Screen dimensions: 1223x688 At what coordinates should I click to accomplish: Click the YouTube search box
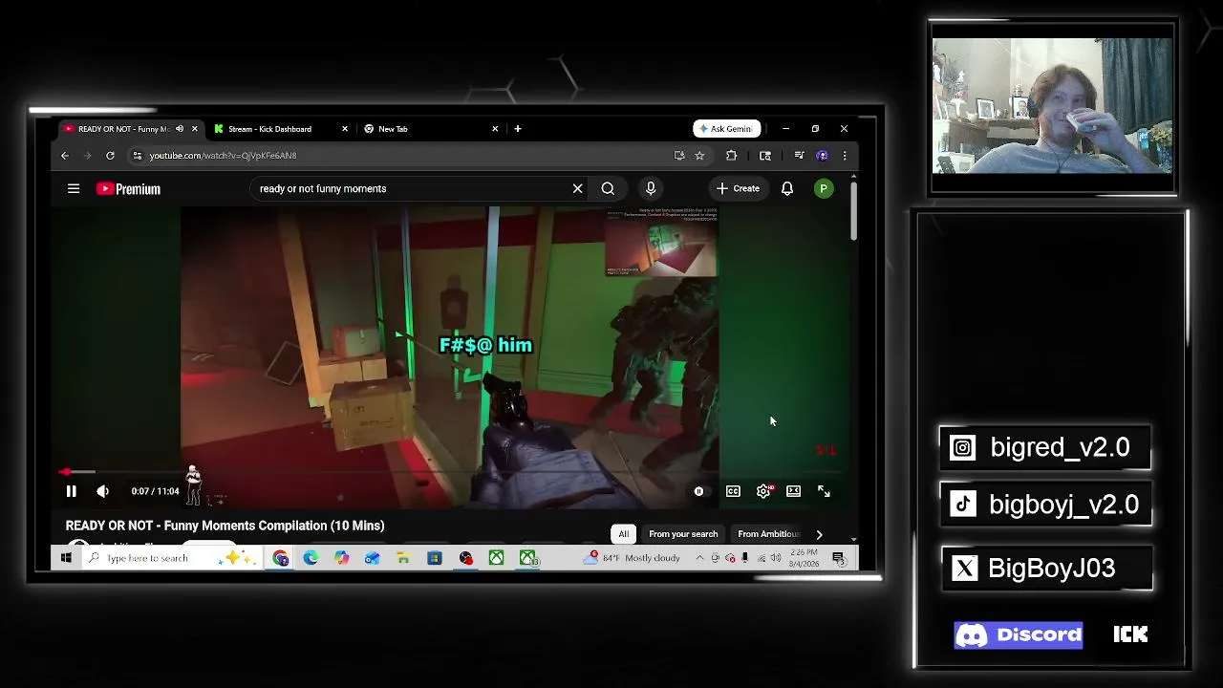tap(411, 188)
